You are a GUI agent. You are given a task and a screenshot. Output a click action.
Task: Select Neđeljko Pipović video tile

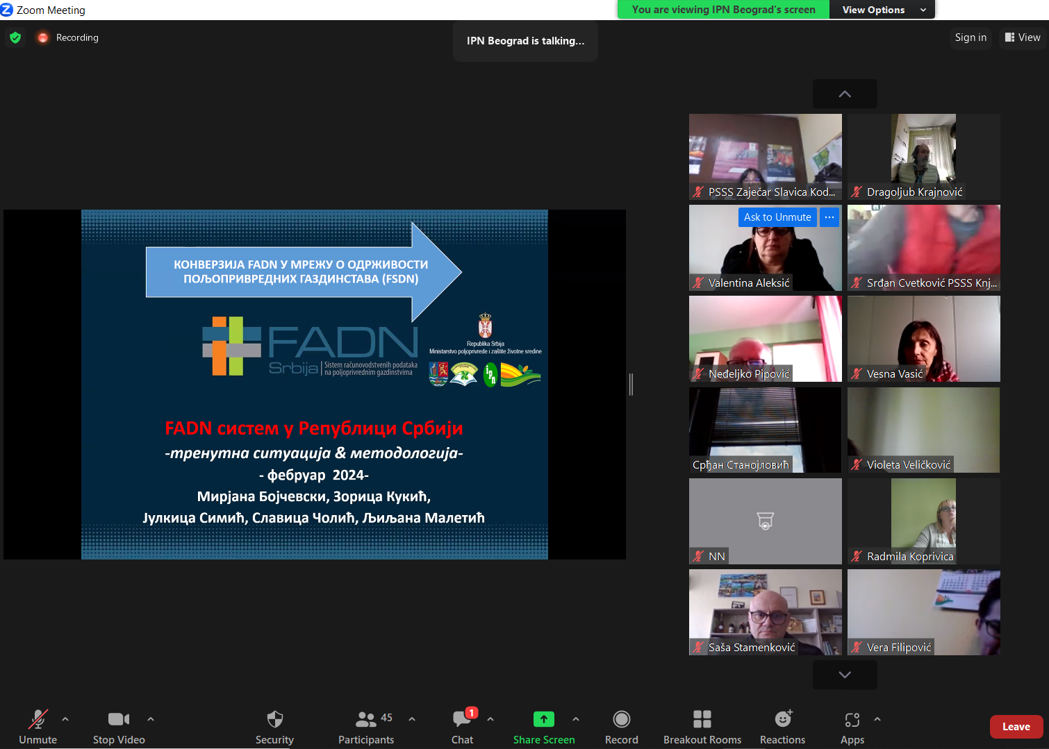[766, 339]
